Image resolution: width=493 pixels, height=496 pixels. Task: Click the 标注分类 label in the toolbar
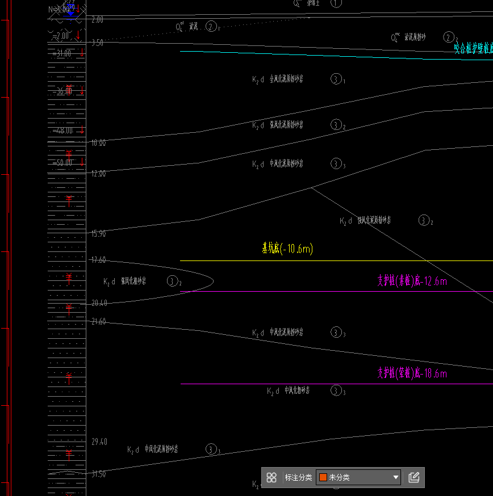click(x=298, y=477)
